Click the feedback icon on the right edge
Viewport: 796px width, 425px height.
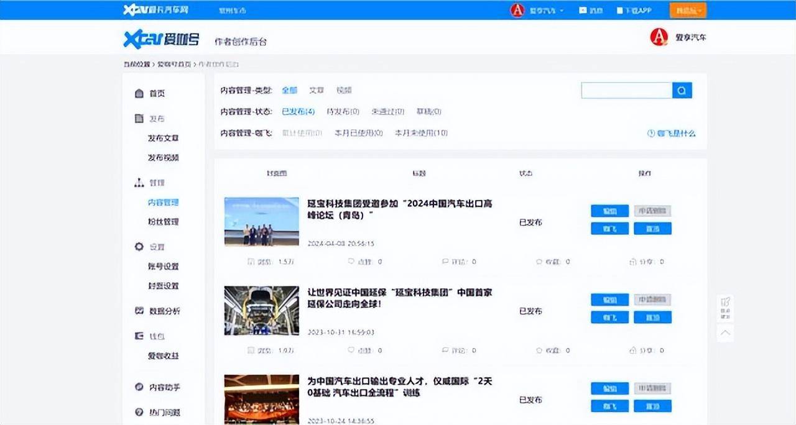(x=725, y=308)
